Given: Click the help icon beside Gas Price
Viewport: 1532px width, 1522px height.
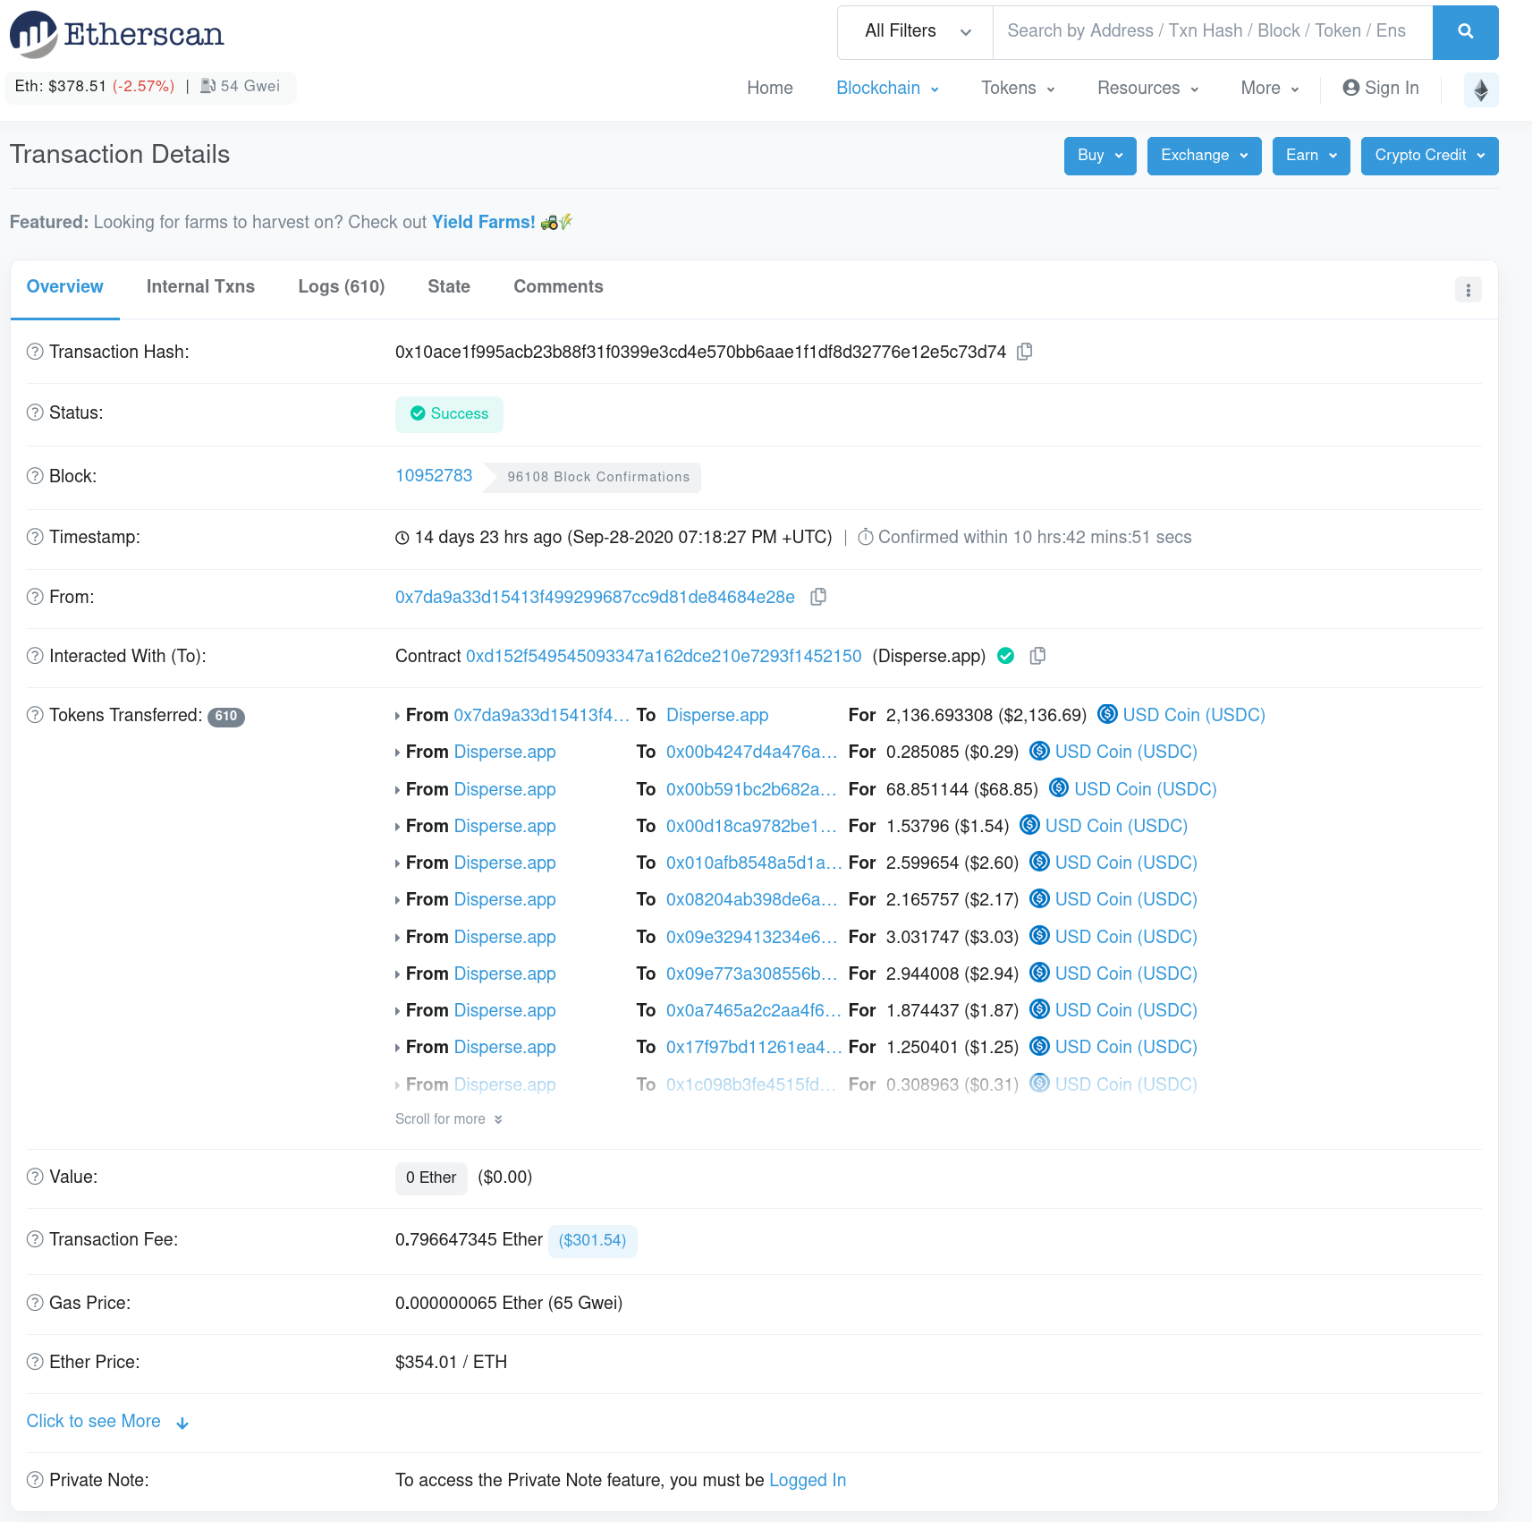Looking at the screenshot, I should point(35,1303).
